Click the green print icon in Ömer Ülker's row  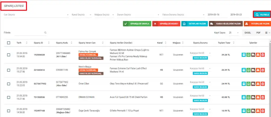[x=248, y=84]
